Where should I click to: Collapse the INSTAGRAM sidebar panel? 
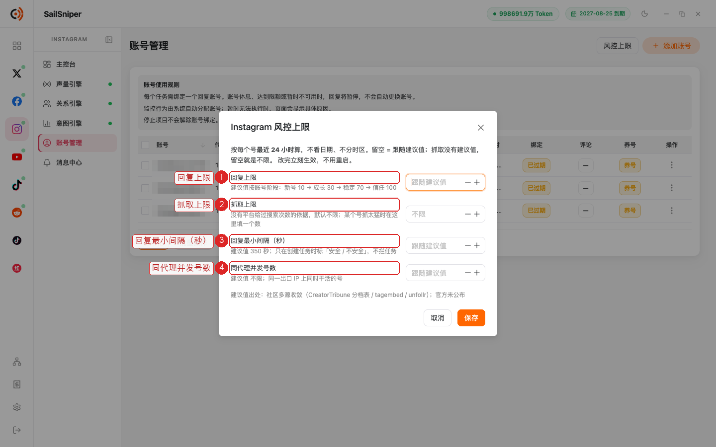[109, 40]
